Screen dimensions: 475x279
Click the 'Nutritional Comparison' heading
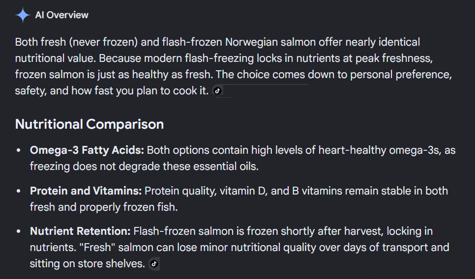(89, 124)
